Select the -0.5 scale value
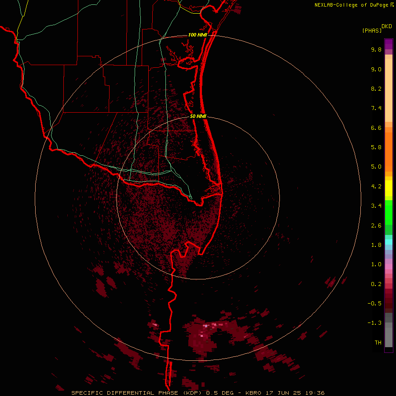Screen dimensions: 396x396 [x=374, y=304]
